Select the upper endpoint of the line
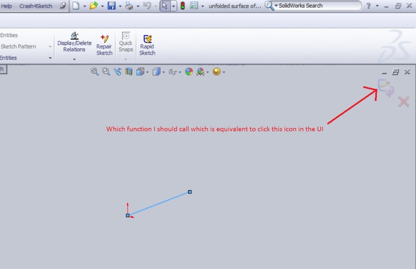Screen dimensions: 416x269 coord(190,192)
